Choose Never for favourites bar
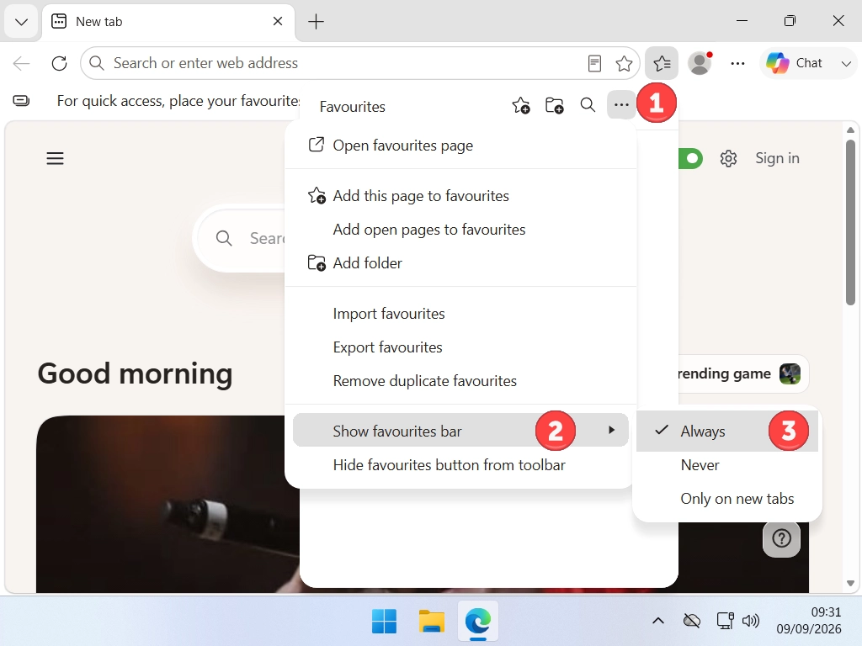The height and width of the screenshot is (646, 862). [726, 464]
